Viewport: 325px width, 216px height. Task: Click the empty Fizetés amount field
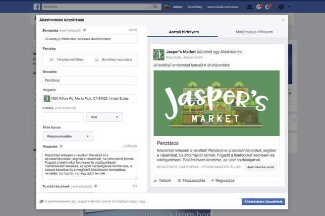[63, 117]
